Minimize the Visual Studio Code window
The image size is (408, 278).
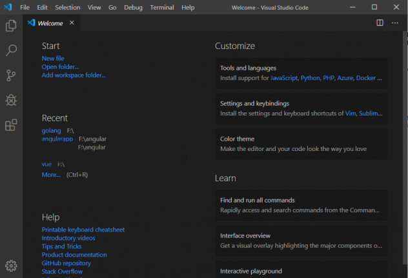pos(352,7)
